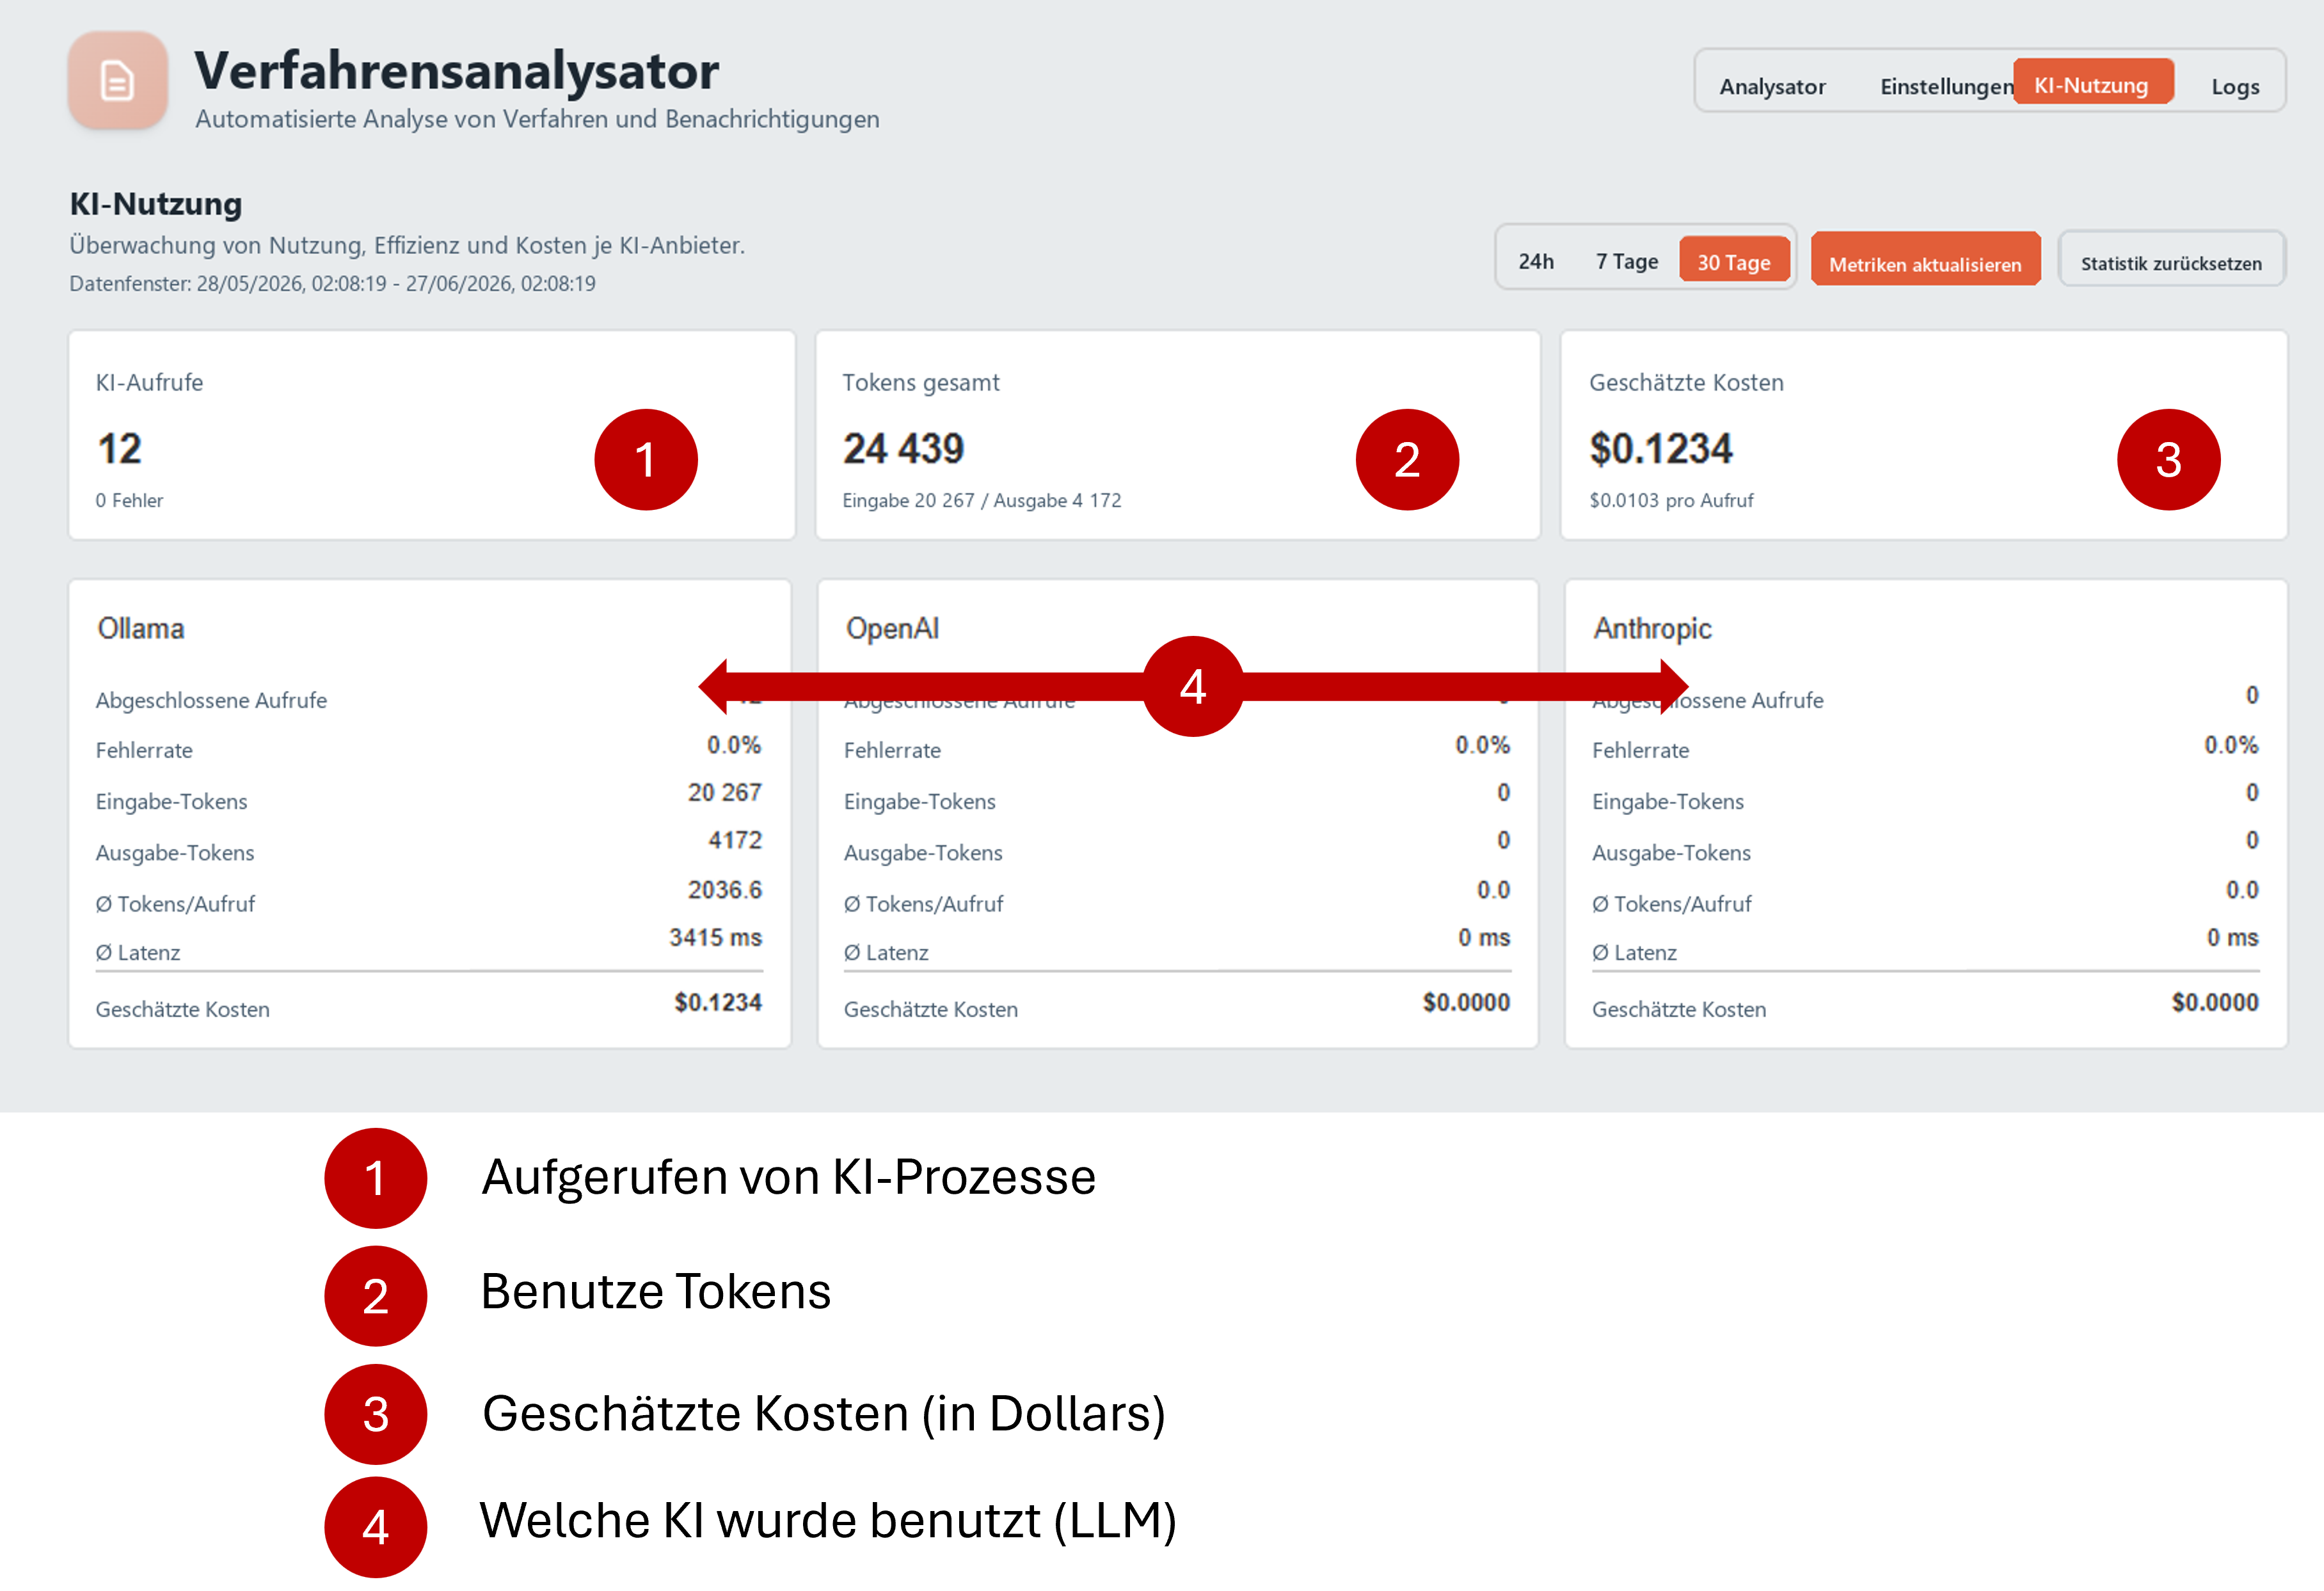Click the red annotation circle 1 on KI-Aufrufe

pos(646,460)
